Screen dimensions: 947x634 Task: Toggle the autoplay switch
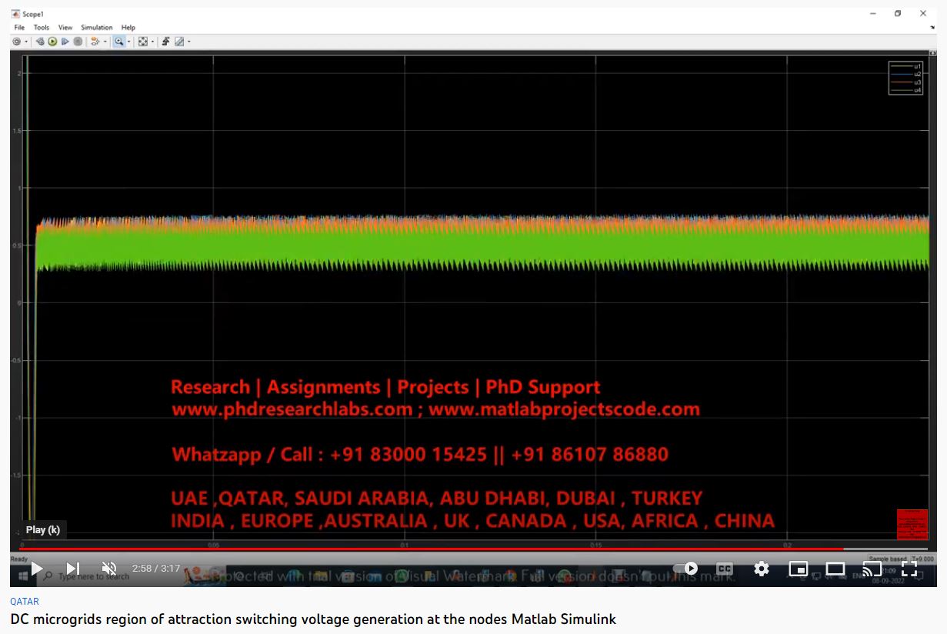tap(685, 569)
